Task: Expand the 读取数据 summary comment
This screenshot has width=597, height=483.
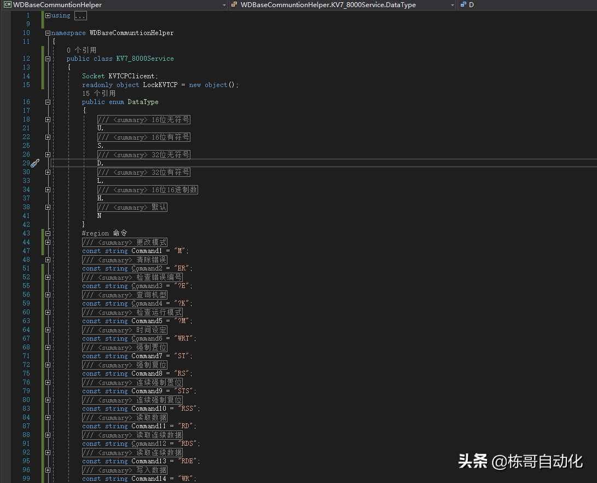Action: [x=48, y=417]
